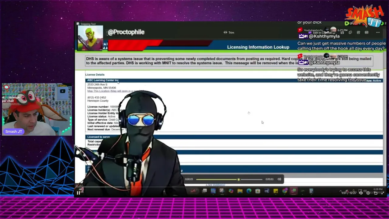Click the Smash JT webcam thumbnail
Viewport: 389px width, 219px height.
[x=37, y=109]
